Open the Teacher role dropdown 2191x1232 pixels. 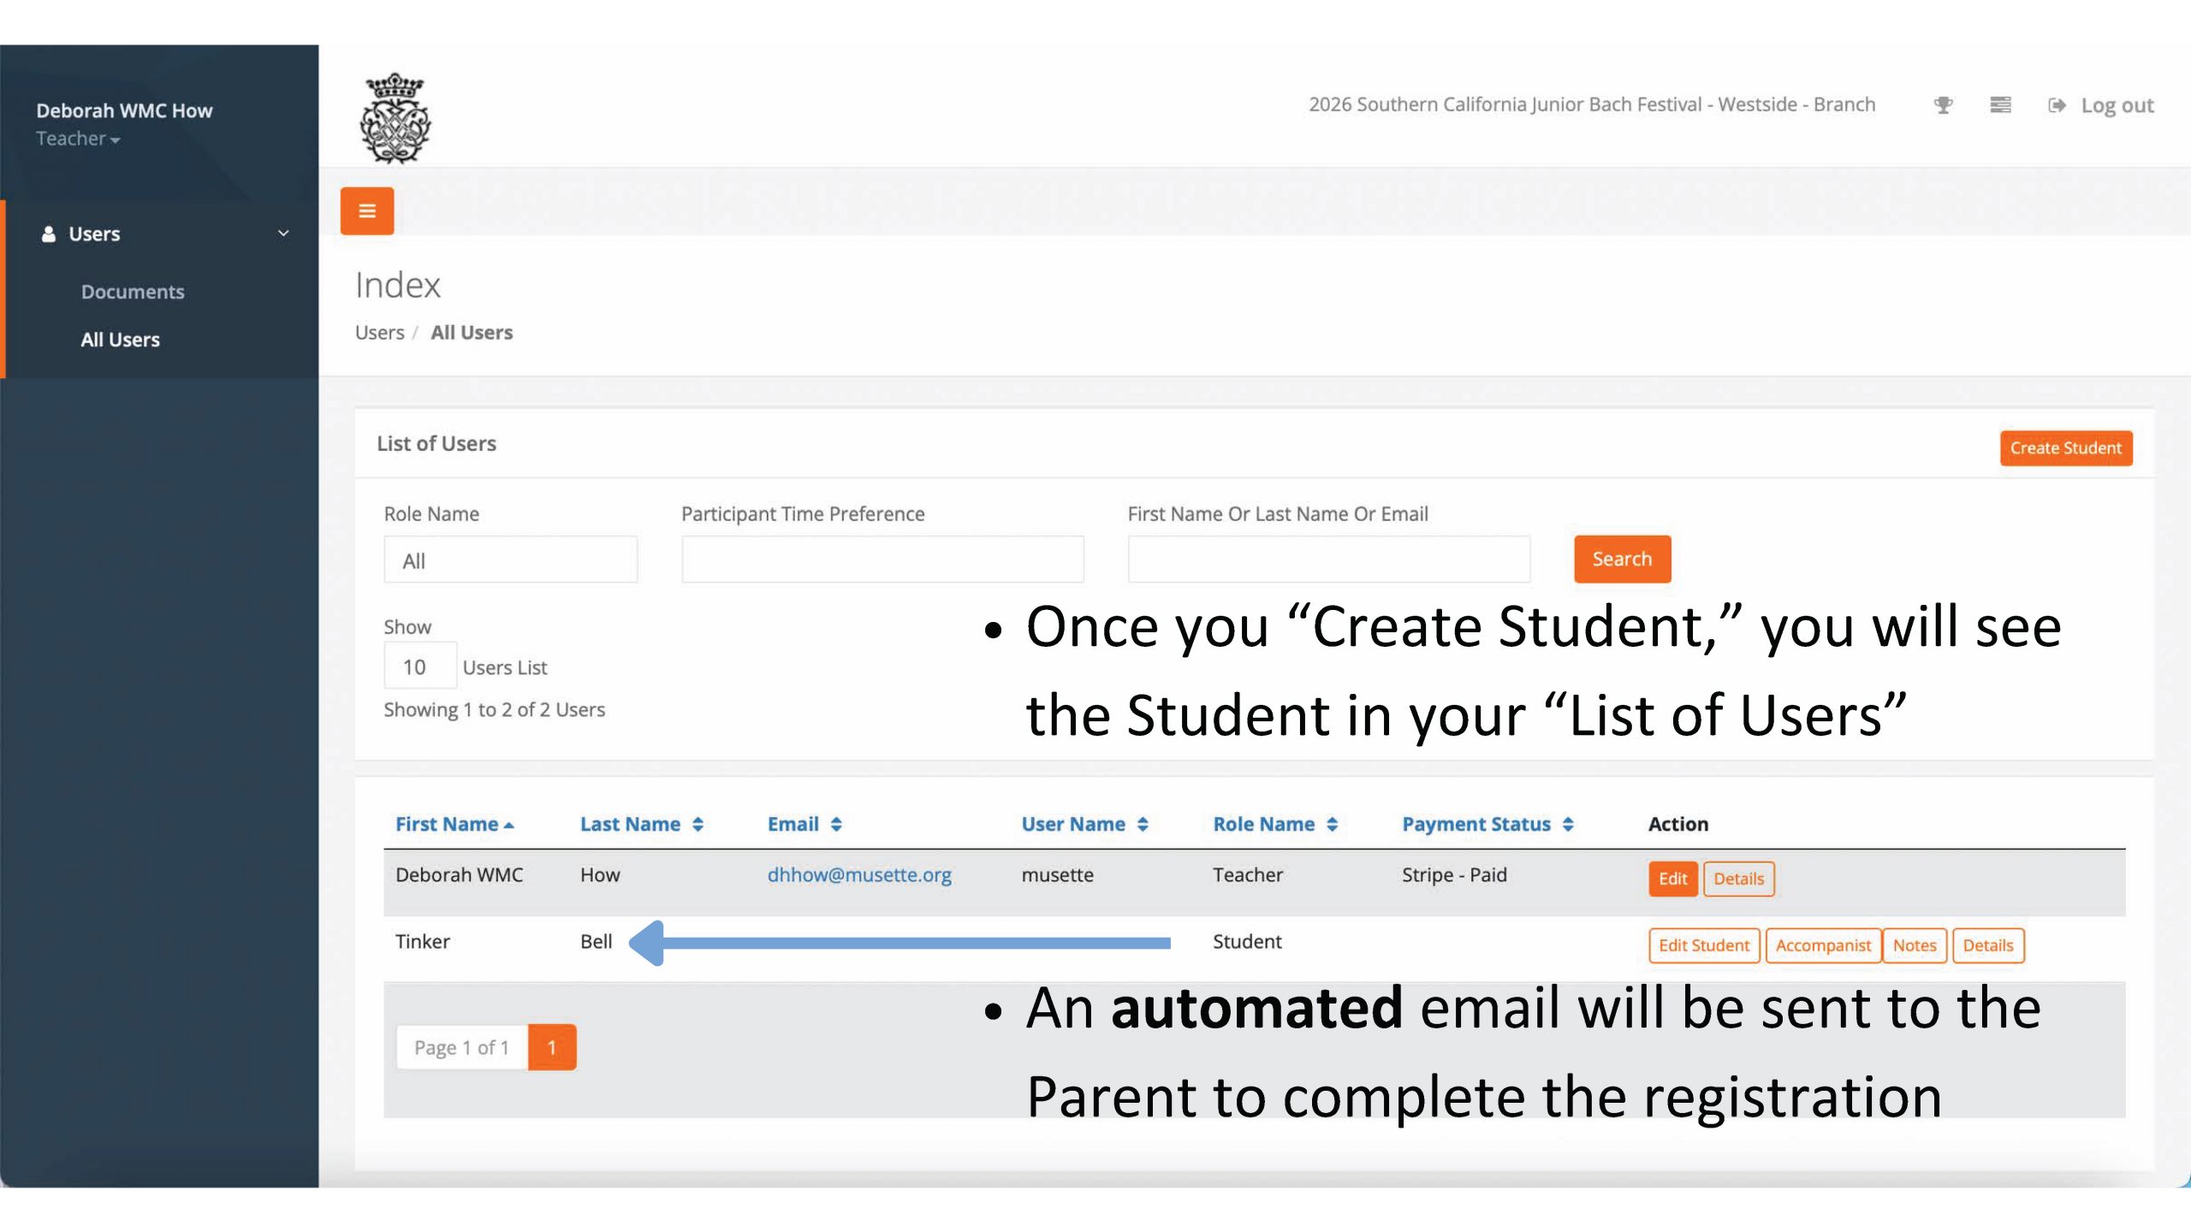(x=78, y=139)
